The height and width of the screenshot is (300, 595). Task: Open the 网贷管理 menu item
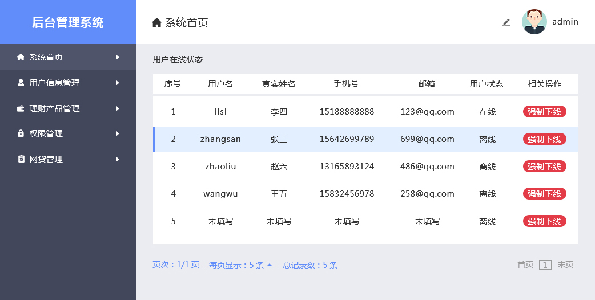coord(46,159)
